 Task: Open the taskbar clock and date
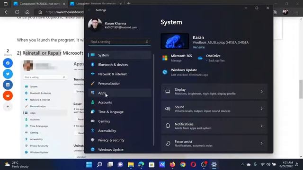286,164
